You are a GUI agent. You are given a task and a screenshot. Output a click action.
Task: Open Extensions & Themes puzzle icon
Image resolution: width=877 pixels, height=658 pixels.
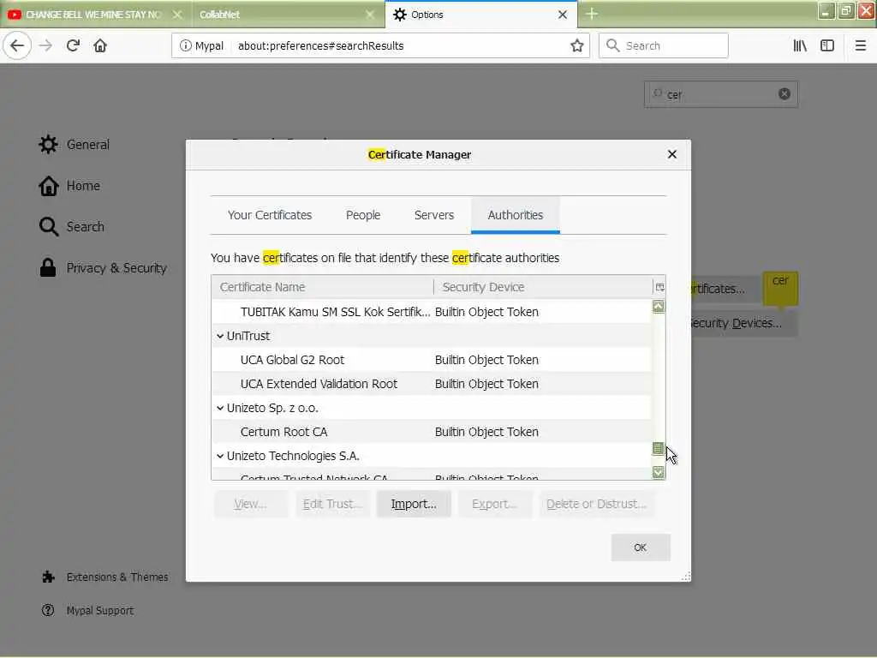pyautogui.click(x=49, y=577)
